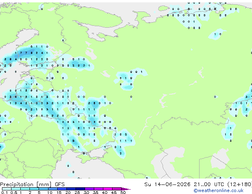Click the 'Su 14-06-2026 21..00 UTC (12+180)' timestamp

point(198,184)
